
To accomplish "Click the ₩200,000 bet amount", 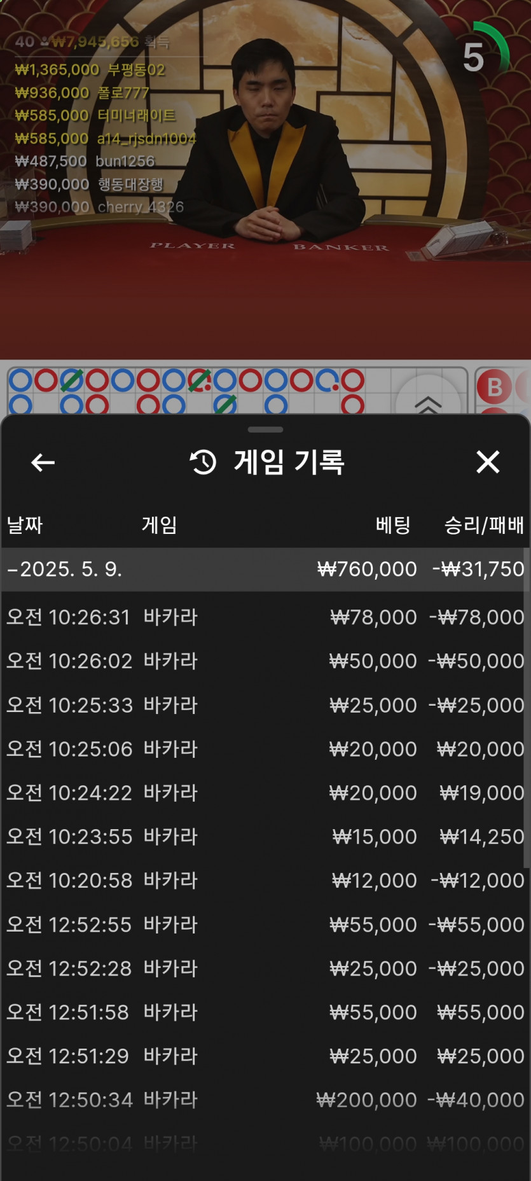I will coord(367,1100).
